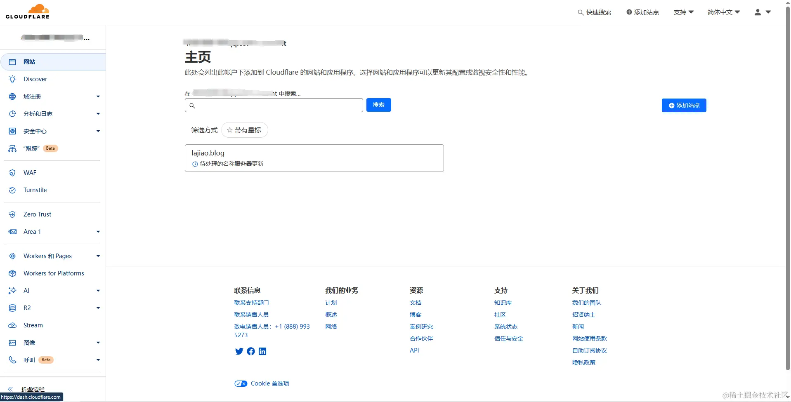Expand the 域注册 sidebar arrow

click(x=98, y=96)
